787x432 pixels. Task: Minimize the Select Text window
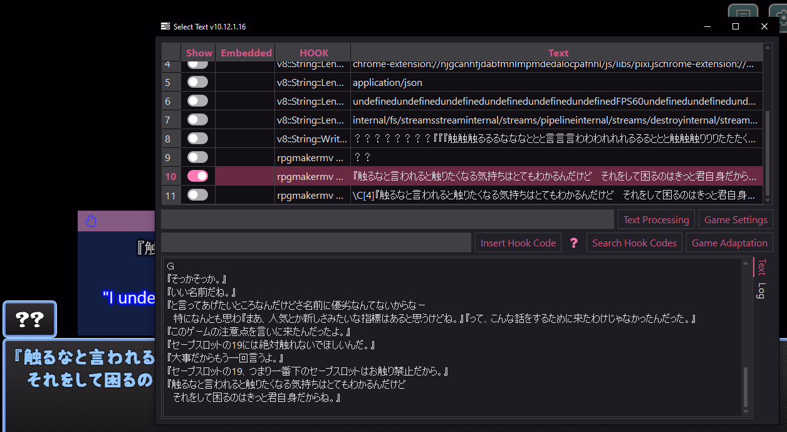pos(707,26)
